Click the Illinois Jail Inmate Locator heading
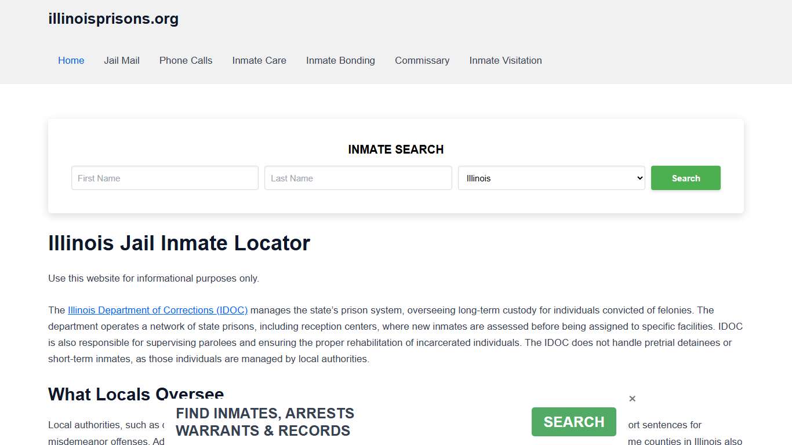The height and width of the screenshot is (445, 792). (x=179, y=243)
